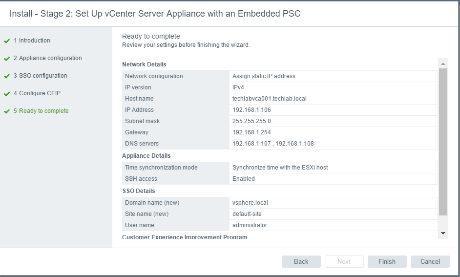Go to step 1 Introduction
Viewport: 460px width, 277px height.
(x=32, y=41)
